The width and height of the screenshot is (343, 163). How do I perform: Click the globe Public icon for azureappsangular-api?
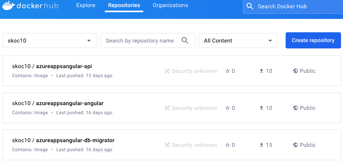coord(295,71)
